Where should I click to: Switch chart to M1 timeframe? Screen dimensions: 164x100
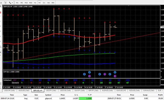[x=17, y=3]
